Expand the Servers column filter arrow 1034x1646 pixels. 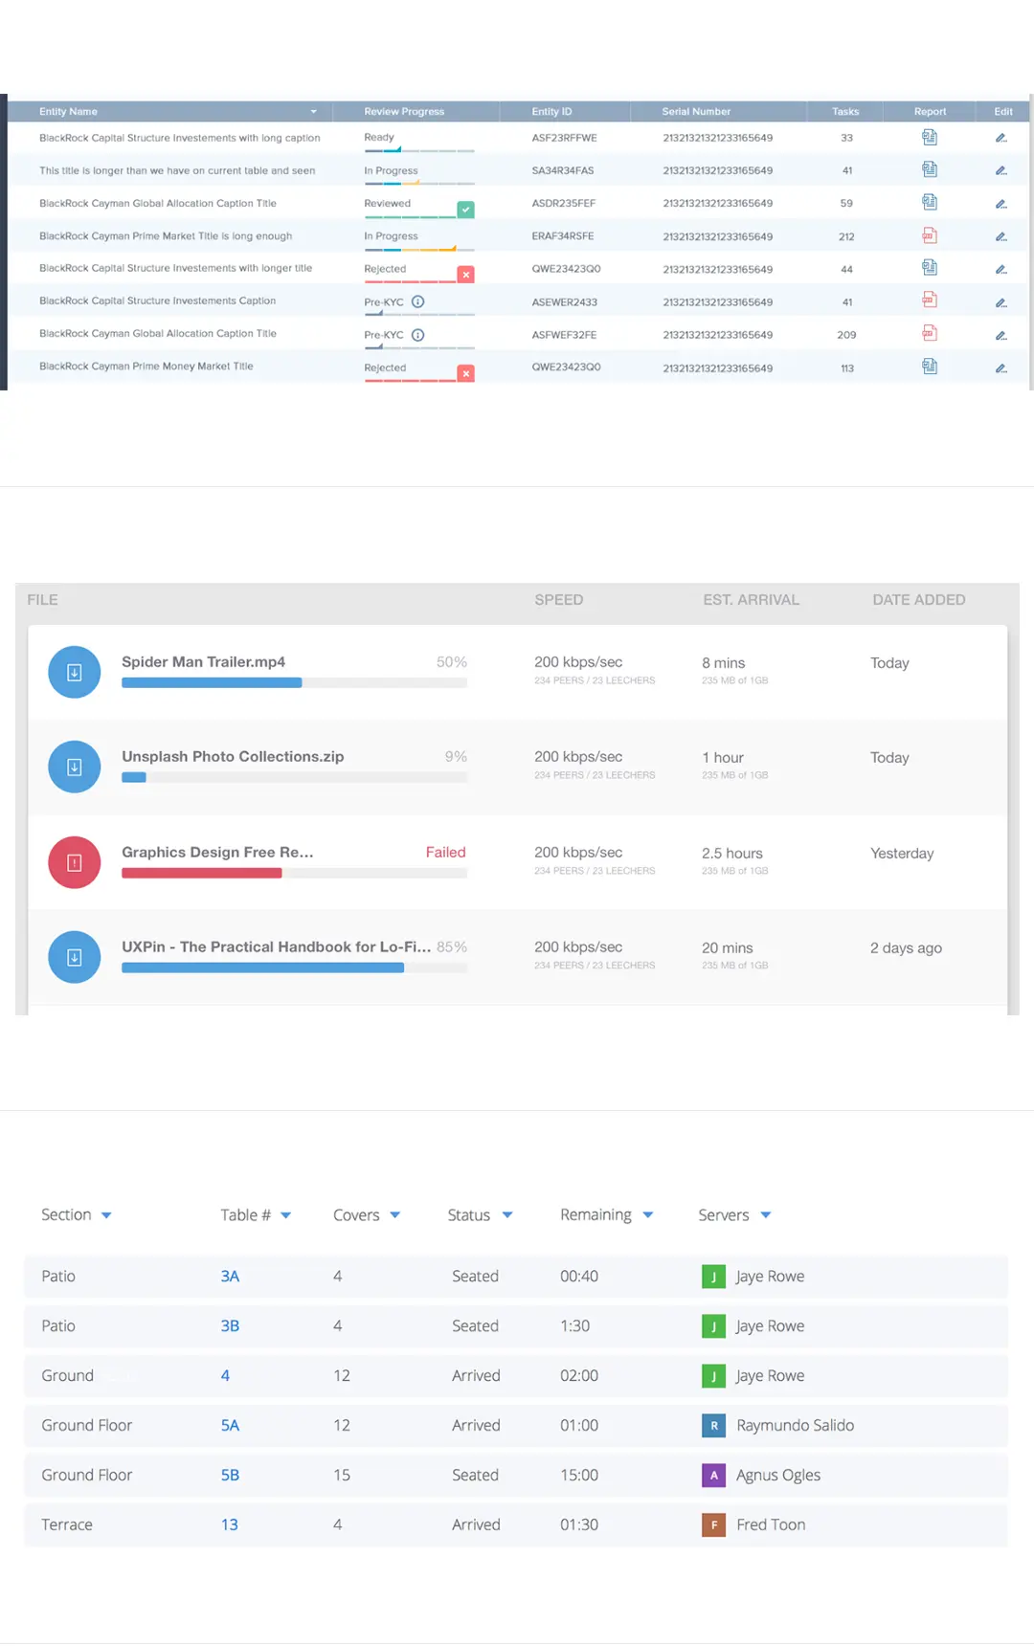point(766,1215)
